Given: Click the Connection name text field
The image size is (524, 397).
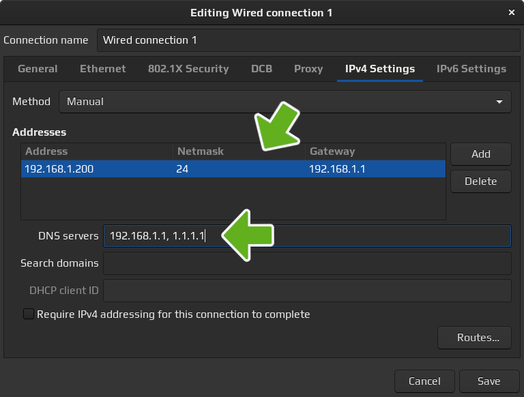Looking at the screenshot, I should 308,40.
